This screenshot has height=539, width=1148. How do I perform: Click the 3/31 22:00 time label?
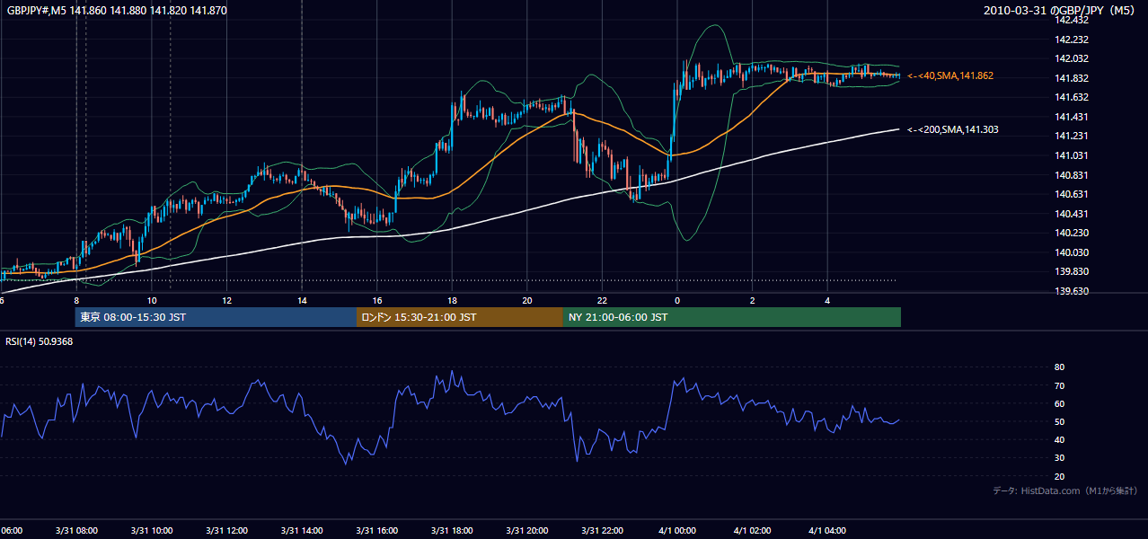pos(602,531)
